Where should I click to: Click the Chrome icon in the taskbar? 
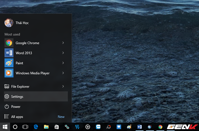tap(160, 127)
